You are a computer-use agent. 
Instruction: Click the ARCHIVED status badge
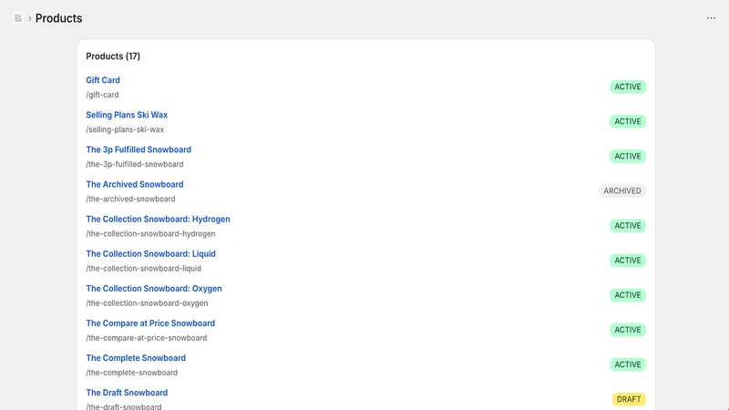coord(622,191)
